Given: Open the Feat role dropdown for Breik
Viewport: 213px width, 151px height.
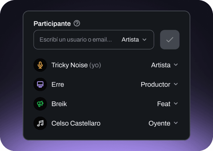Looking at the screenshot, I should point(168,104).
